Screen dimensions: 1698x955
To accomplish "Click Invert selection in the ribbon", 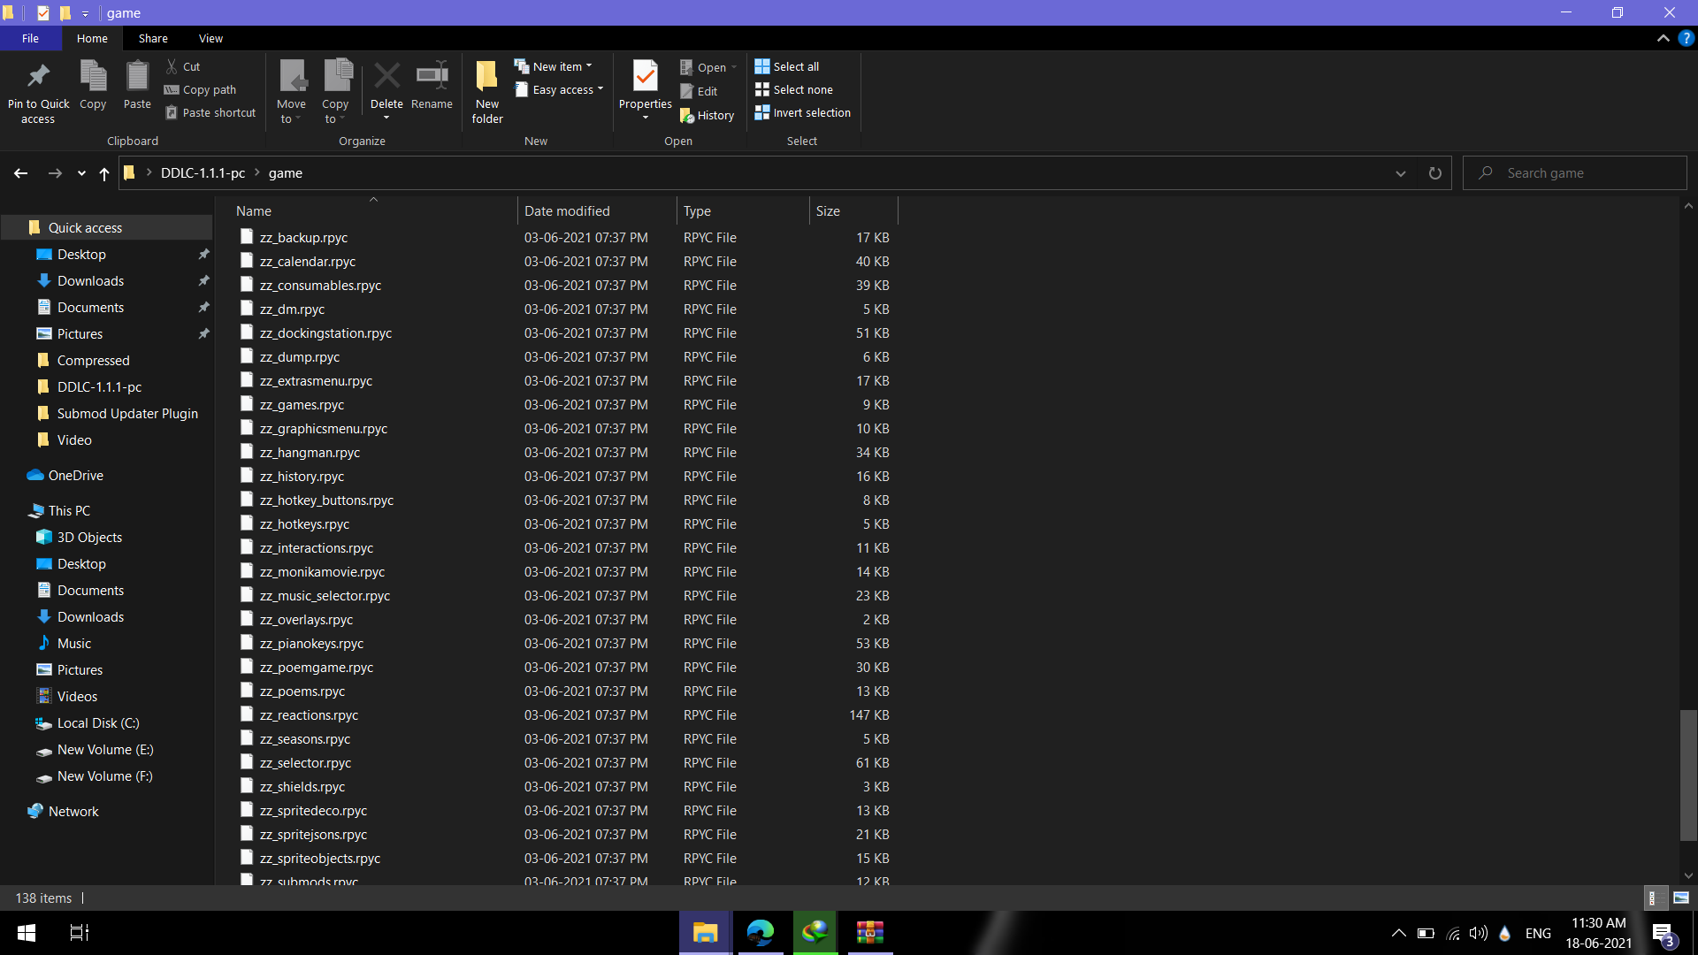I will pyautogui.click(x=802, y=112).
